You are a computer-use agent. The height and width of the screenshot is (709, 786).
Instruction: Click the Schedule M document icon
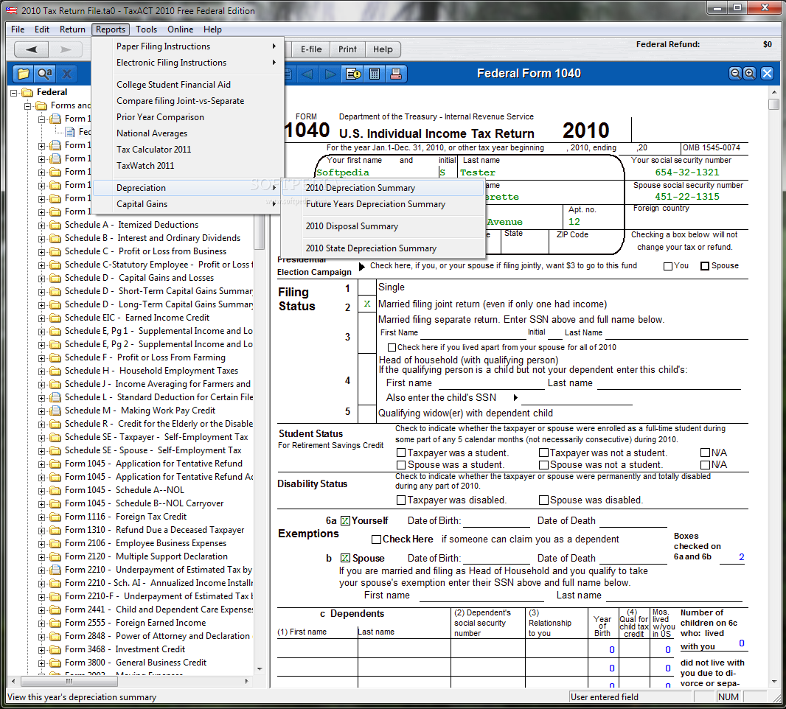55,411
